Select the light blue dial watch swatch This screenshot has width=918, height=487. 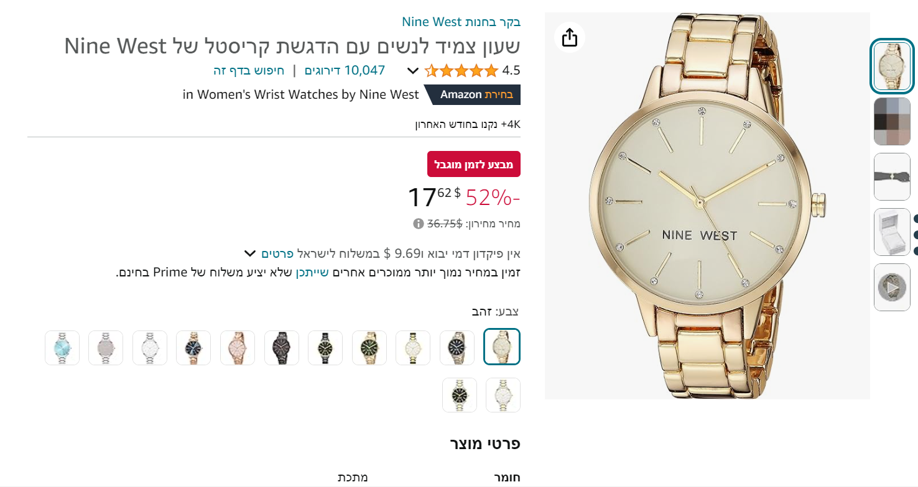62,348
